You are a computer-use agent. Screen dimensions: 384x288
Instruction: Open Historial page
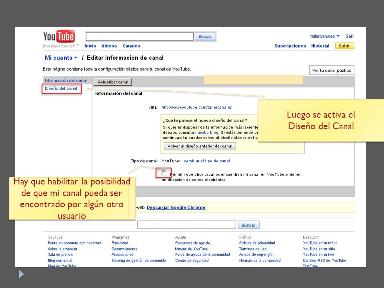click(320, 46)
